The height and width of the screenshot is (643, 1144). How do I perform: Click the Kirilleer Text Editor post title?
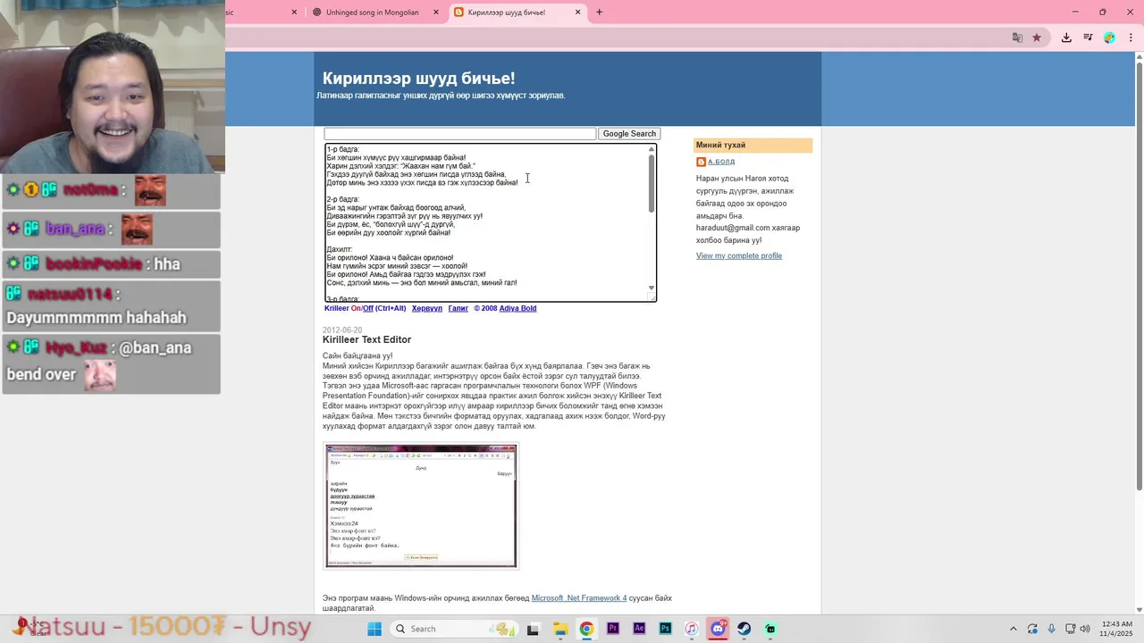[x=366, y=339]
